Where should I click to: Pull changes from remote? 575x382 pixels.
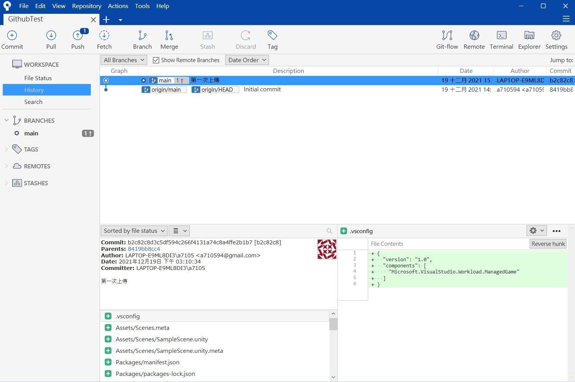(51, 40)
